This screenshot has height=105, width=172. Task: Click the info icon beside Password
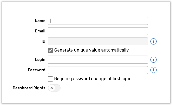pos(153,70)
